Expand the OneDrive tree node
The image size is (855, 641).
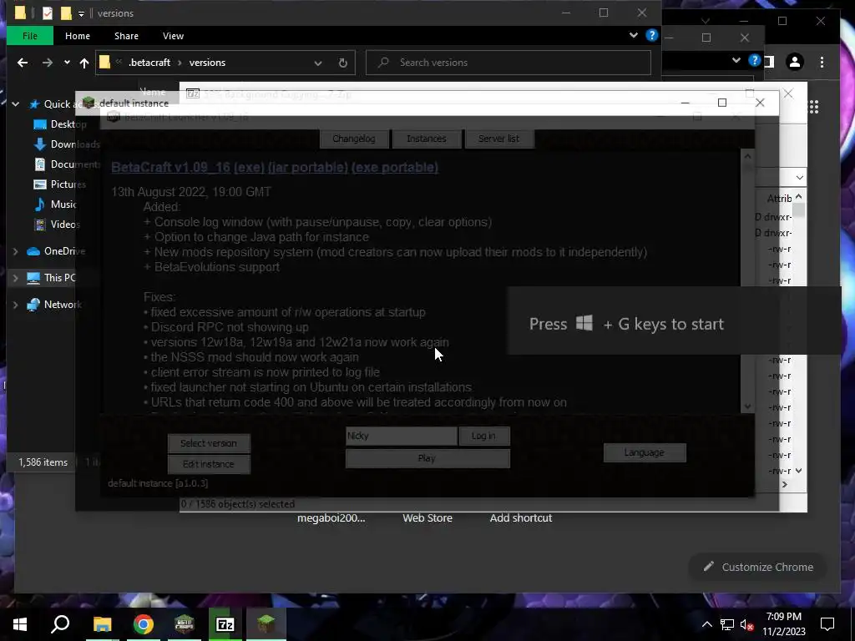click(x=15, y=251)
